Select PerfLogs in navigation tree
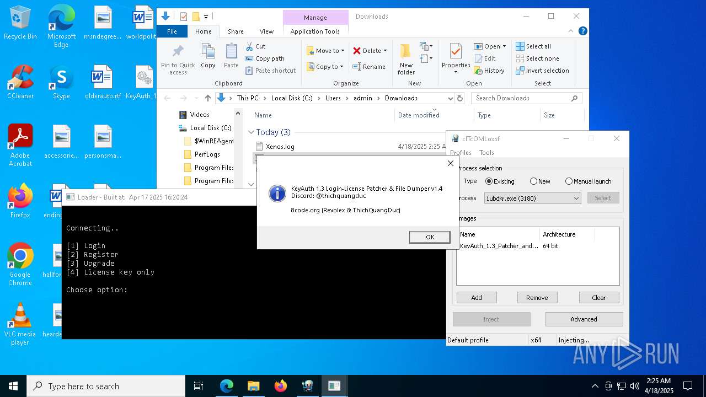Viewport: 706px width, 397px height. coord(207,154)
